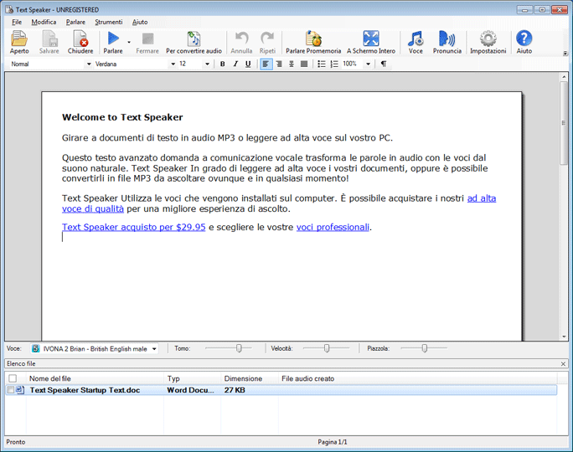This screenshot has height=452, width=573.
Task: Open the Voce voice settings icon
Action: pyautogui.click(x=416, y=39)
